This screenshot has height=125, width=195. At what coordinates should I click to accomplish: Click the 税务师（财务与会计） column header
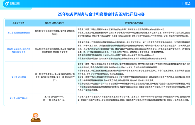click(x=55, y=23)
